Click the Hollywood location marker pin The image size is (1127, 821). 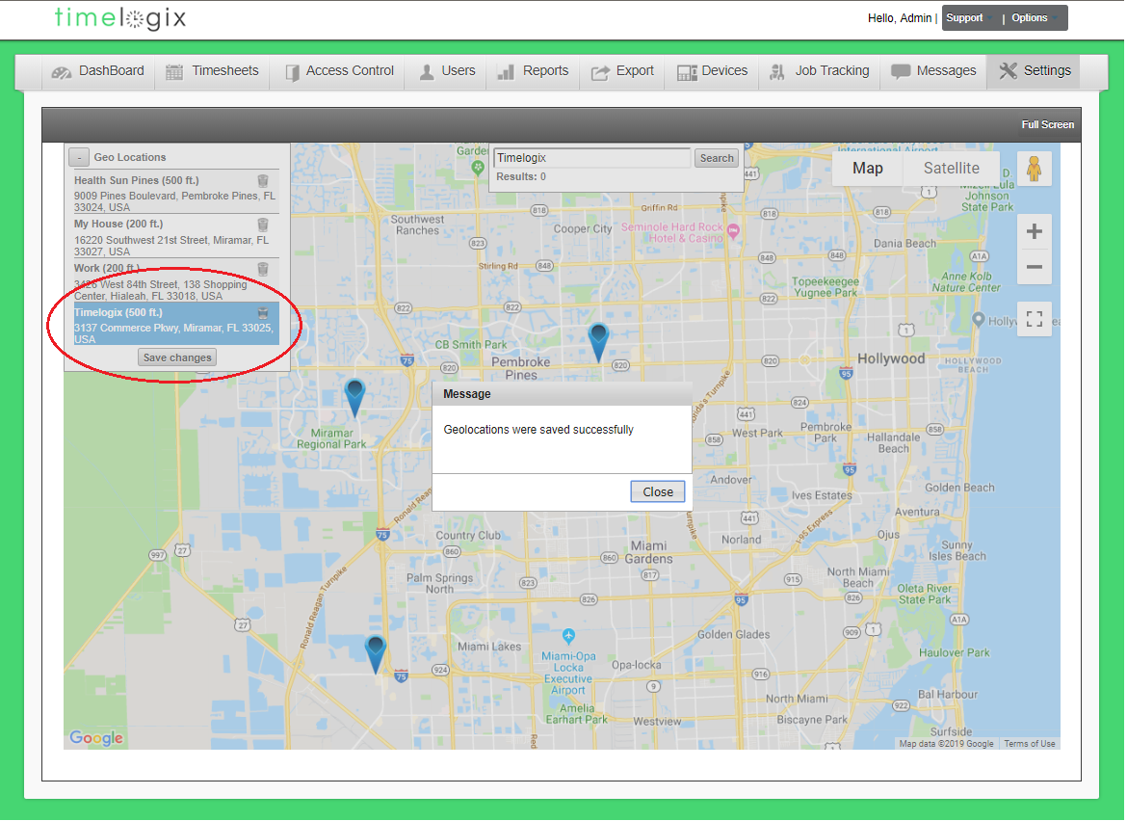point(979,320)
